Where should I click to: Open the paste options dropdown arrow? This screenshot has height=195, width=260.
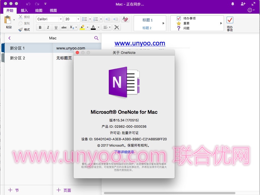14,20
